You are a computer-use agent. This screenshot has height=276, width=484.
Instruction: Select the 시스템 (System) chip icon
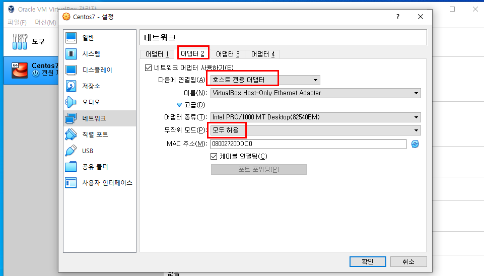pyautogui.click(x=71, y=54)
